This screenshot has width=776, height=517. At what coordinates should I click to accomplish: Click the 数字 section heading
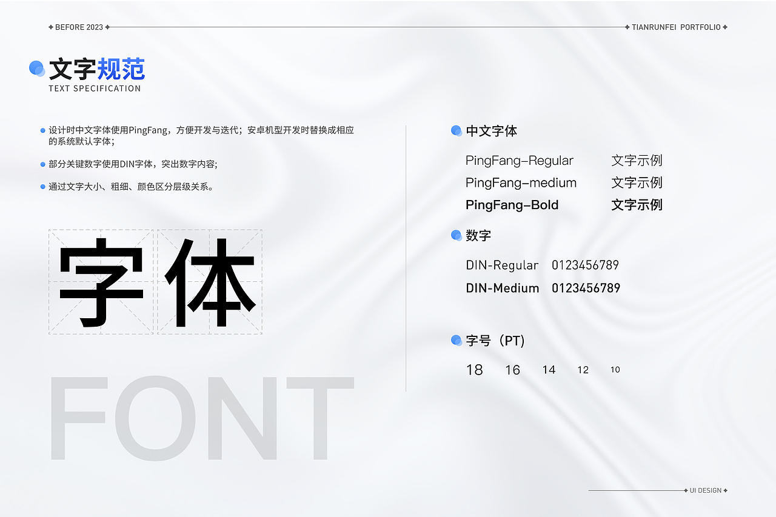coord(478,236)
